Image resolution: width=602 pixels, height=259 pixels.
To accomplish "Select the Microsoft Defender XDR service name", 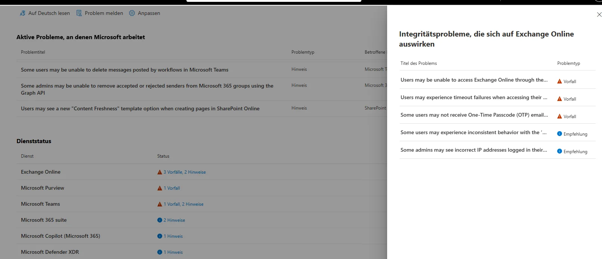I will coord(50,252).
